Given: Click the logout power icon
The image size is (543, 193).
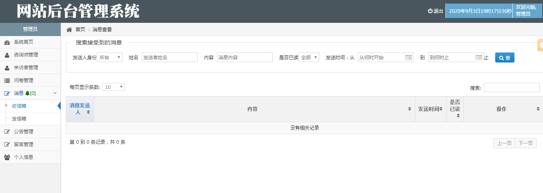Looking at the screenshot, I should (x=430, y=11).
